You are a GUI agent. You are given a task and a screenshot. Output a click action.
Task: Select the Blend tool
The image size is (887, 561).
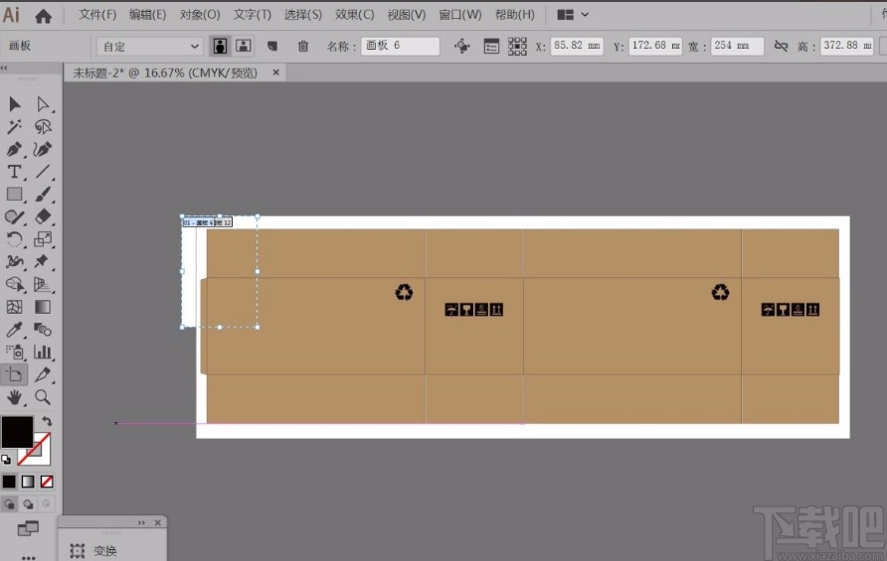tap(43, 330)
